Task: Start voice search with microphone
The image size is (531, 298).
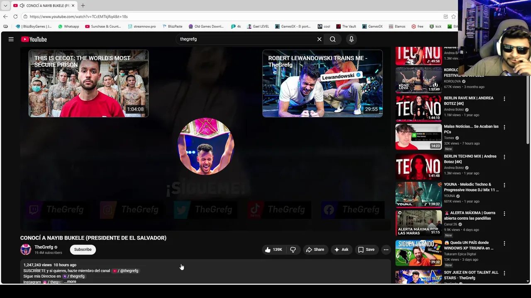Action: pos(351,39)
